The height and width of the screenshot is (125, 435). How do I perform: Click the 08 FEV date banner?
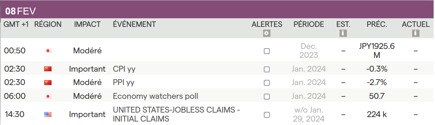[21, 11]
